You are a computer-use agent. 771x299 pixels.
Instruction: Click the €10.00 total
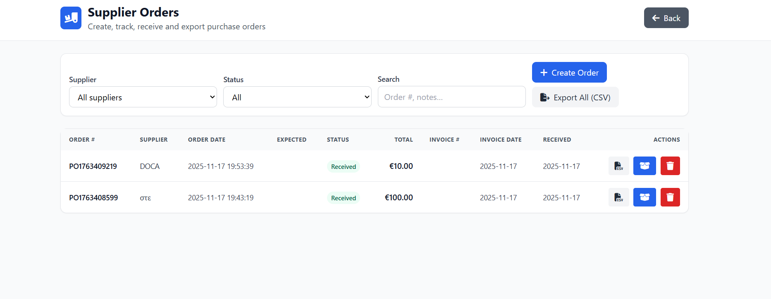401,166
